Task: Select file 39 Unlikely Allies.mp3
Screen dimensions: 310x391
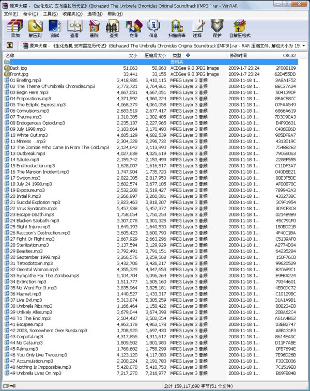Action: [x=31, y=312]
